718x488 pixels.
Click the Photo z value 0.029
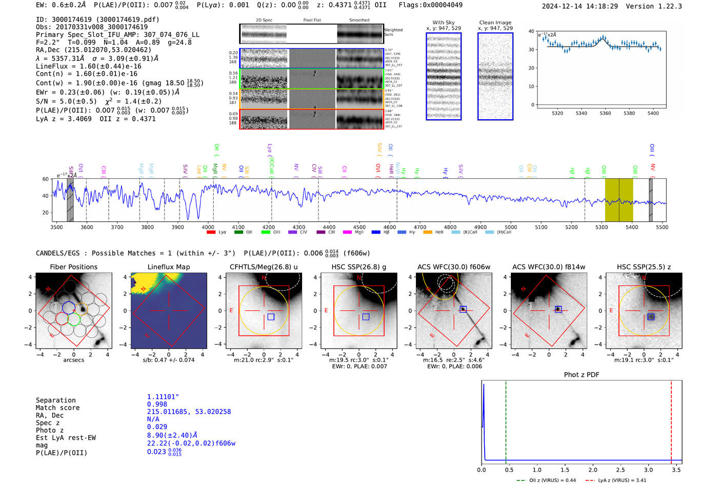[157, 427]
